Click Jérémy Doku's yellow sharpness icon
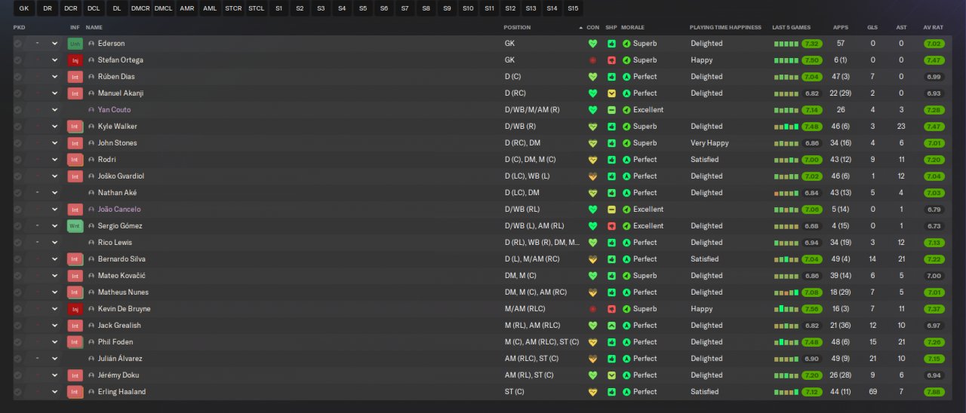The width and height of the screenshot is (966, 413). pos(611,375)
